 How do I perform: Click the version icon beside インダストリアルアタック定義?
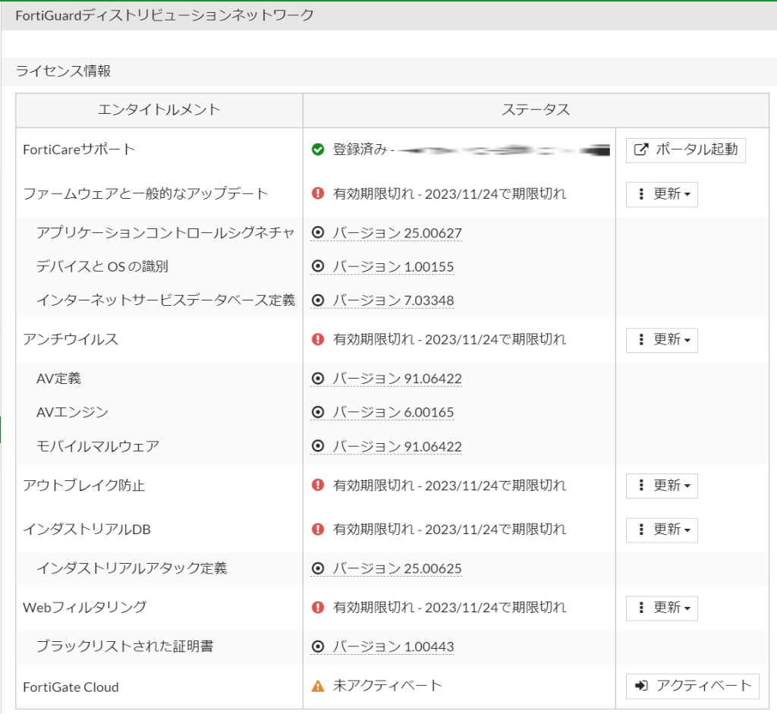316,568
